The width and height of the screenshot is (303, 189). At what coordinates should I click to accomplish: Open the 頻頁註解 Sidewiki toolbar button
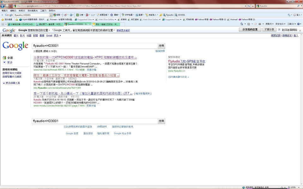102,15
